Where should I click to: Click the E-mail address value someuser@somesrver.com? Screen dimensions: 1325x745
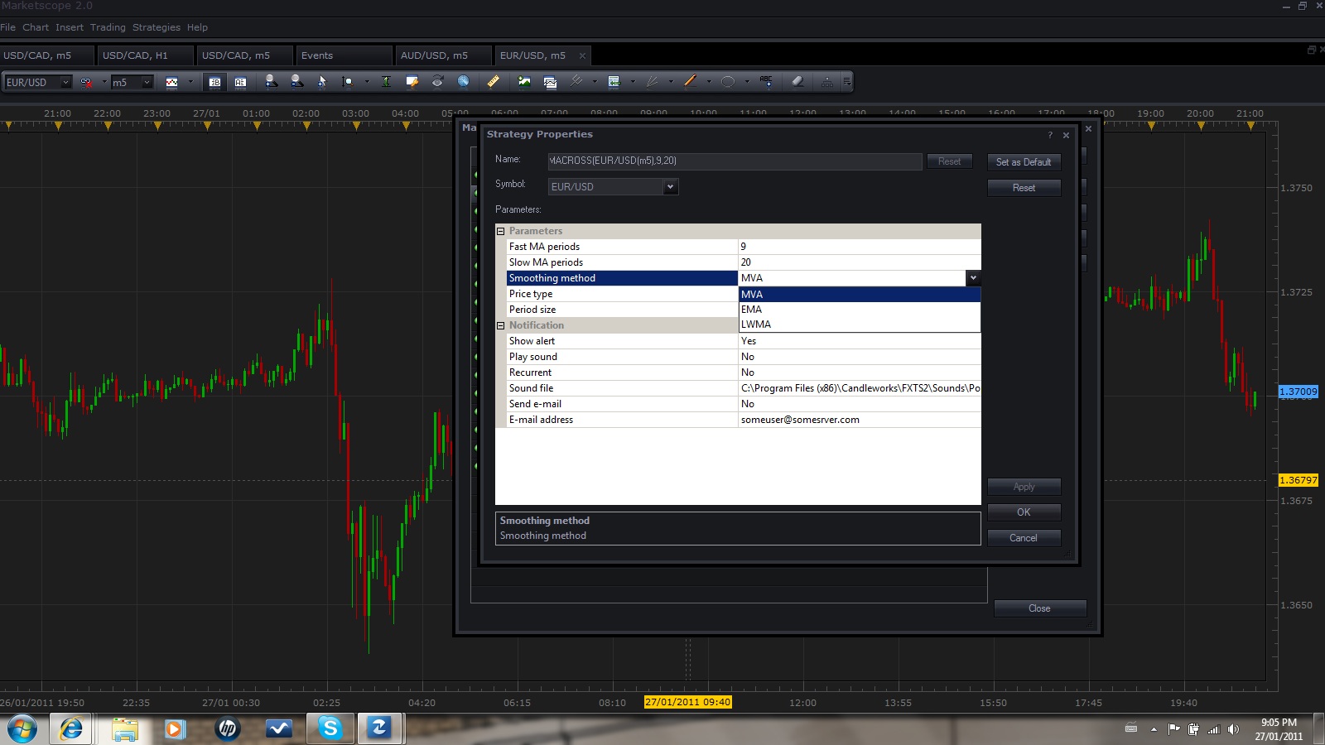click(800, 420)
